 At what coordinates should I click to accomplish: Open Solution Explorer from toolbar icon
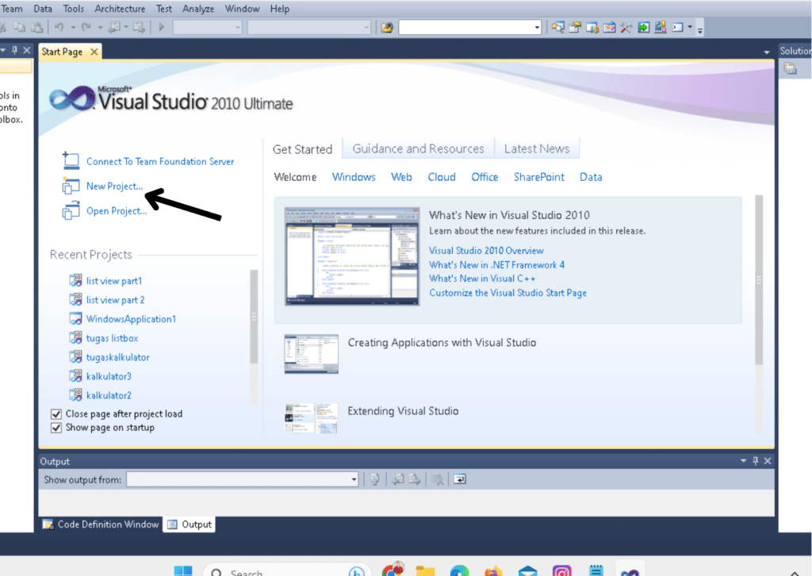557,28
